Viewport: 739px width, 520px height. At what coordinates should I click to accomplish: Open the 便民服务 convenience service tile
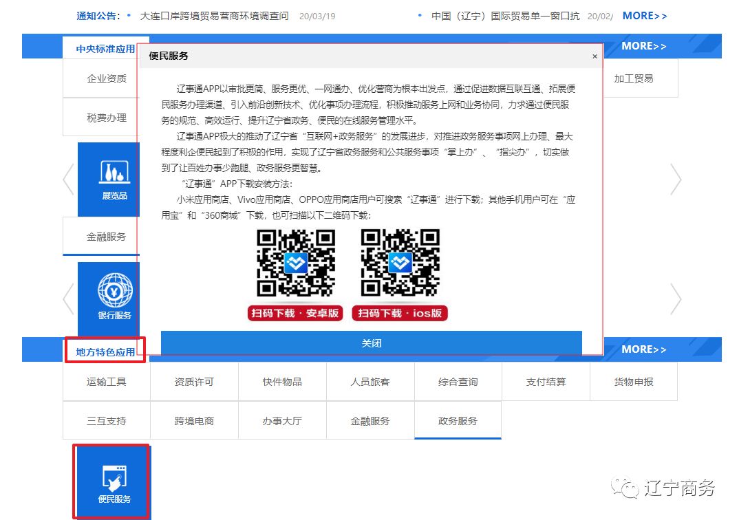click(114, 482)
